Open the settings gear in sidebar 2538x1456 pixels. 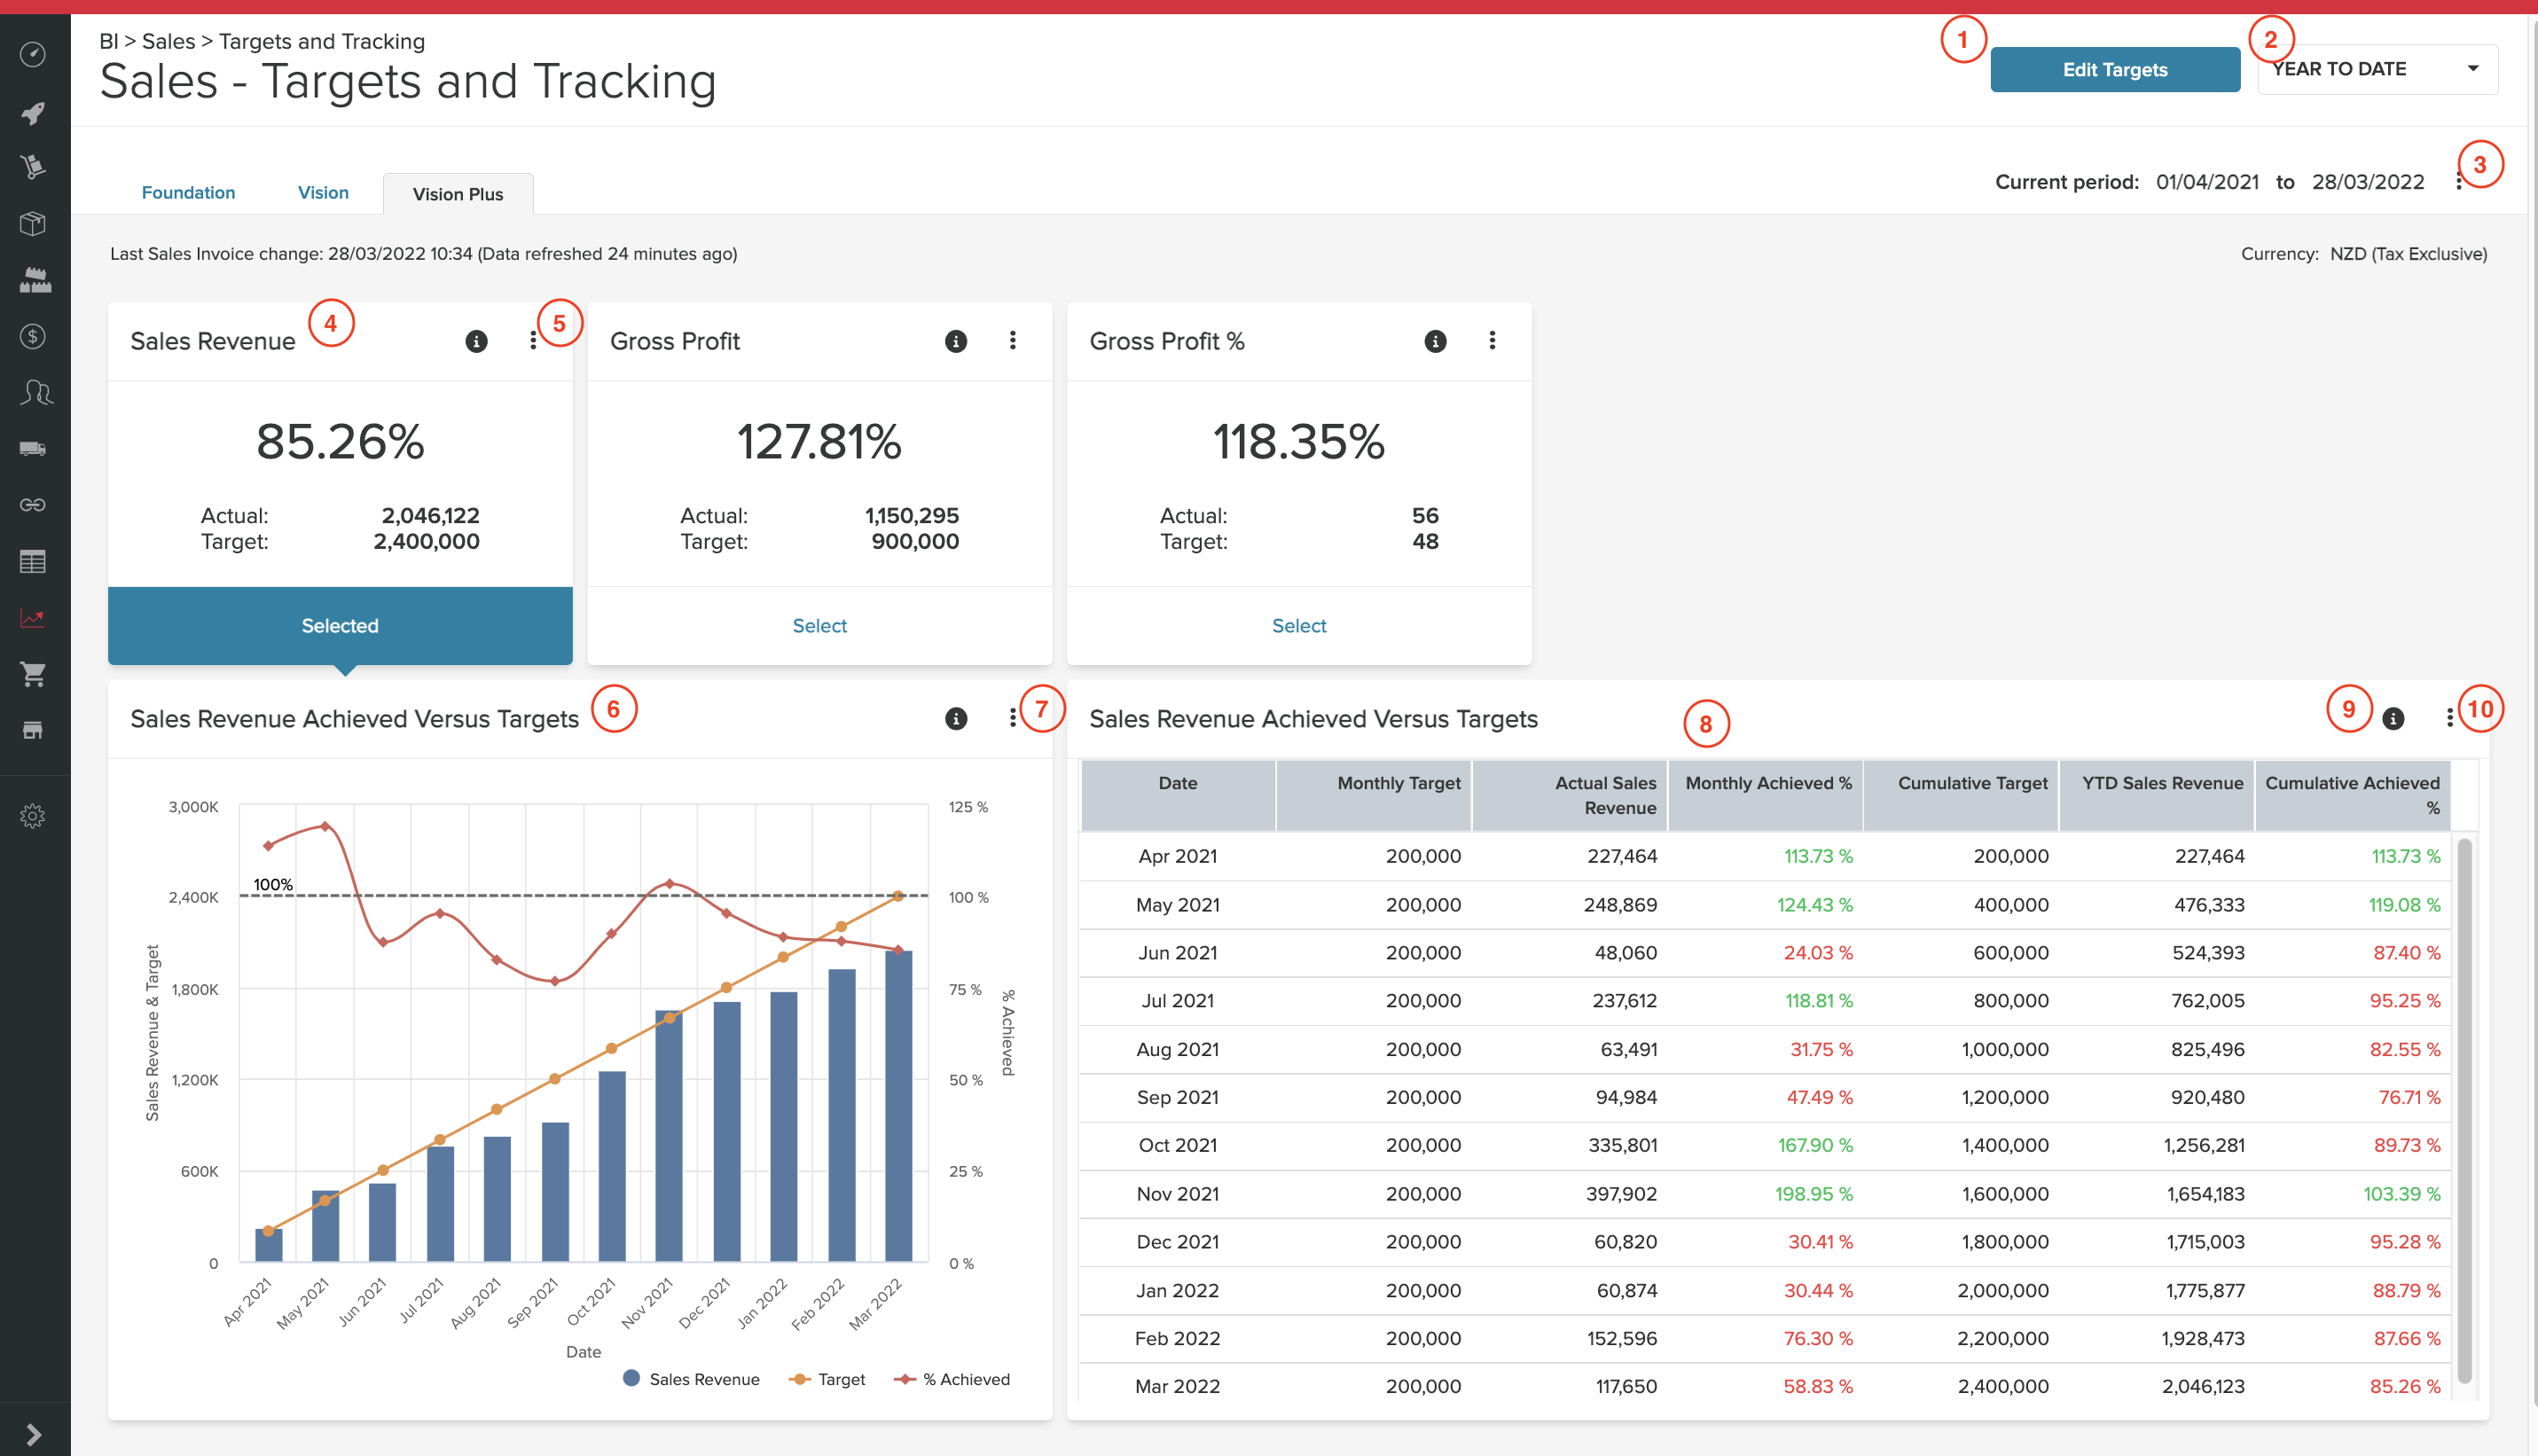pos(33,816)
